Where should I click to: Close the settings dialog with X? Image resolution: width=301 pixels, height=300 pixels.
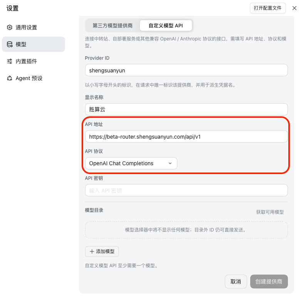294,8
